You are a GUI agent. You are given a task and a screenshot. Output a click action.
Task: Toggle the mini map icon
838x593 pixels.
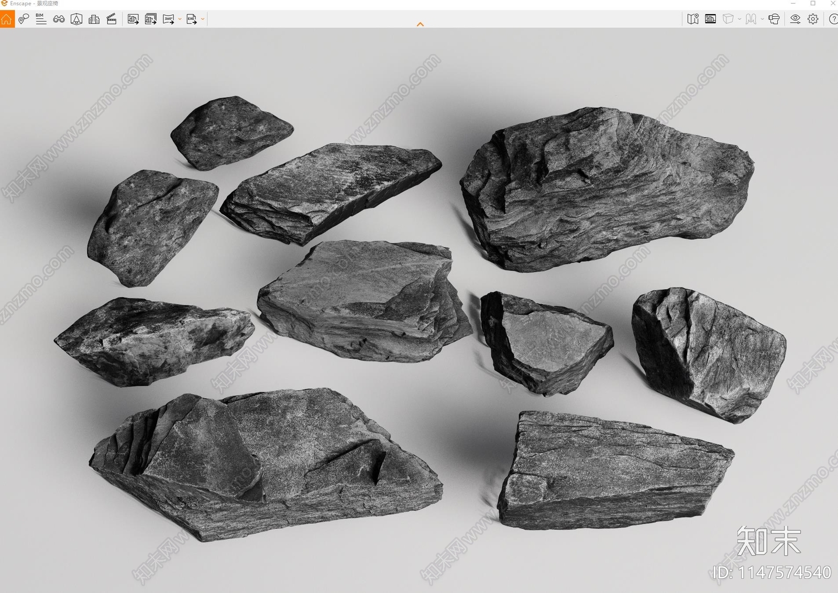tap(693, 19)
